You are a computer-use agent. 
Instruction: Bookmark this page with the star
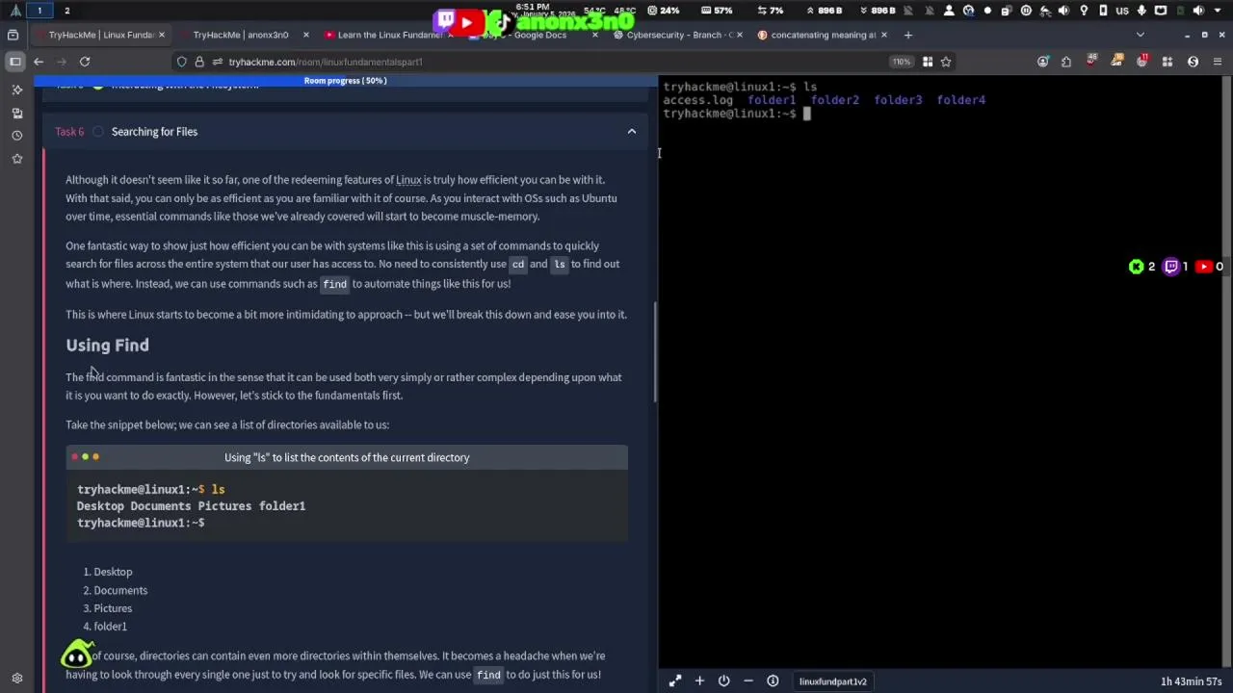(946, 62)
